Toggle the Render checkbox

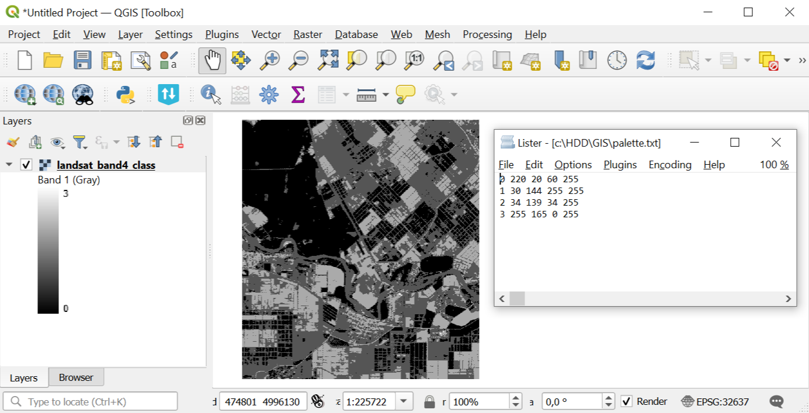626,401
